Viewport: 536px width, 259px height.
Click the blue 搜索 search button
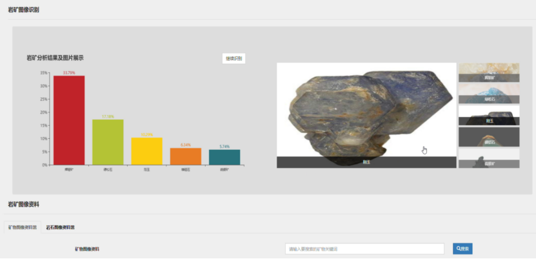click(x=462, y=248)
